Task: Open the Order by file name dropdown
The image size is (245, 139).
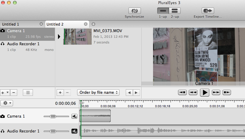Action: click(98, 93)
